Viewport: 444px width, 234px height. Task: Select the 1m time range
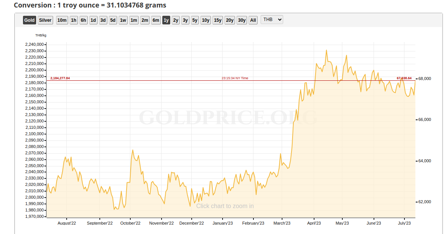point(134,20)
